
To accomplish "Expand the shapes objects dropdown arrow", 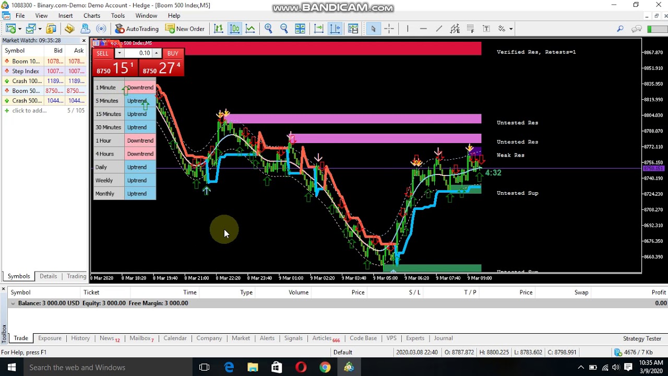I will [x=511, y=29].
